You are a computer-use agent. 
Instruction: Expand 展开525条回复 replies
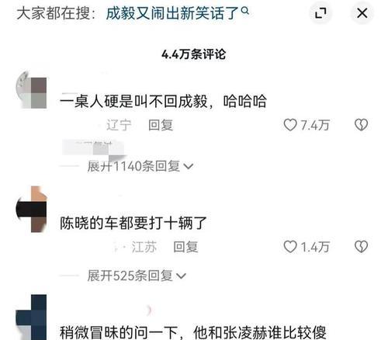[137, 276]
